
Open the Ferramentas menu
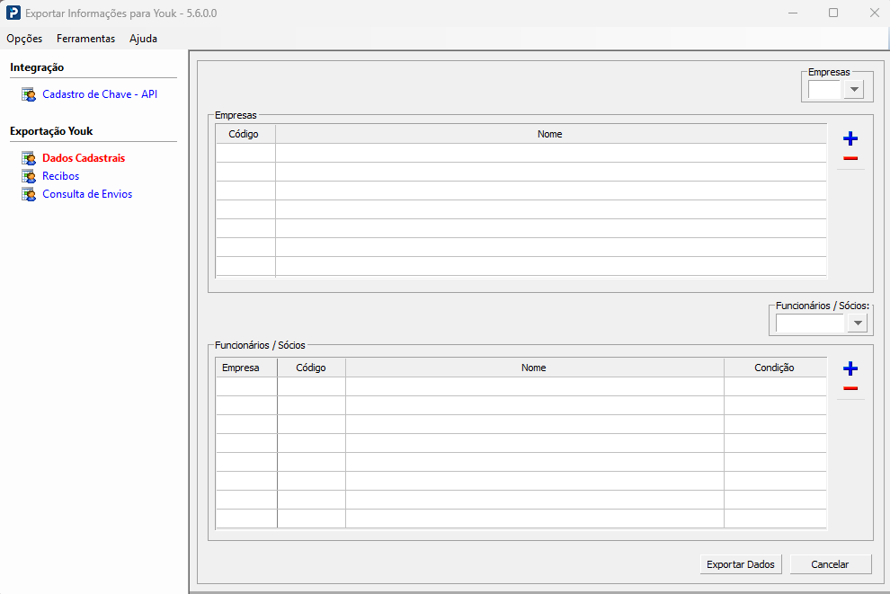pyautogui.click(x=85, y=39)
